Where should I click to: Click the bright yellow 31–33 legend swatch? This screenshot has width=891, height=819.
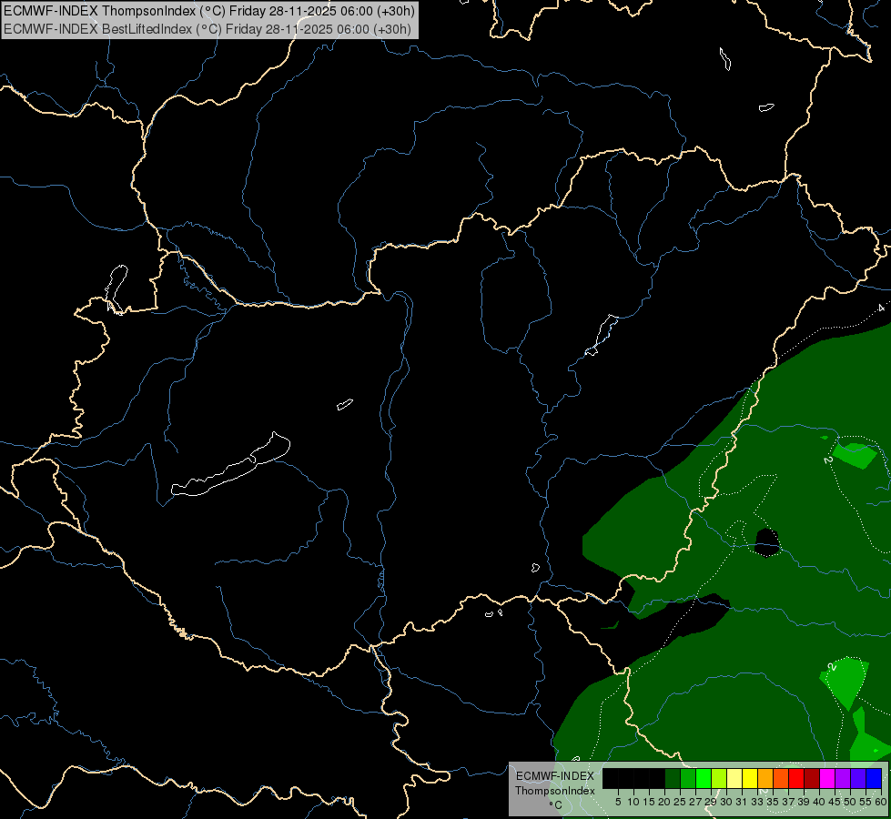tap(750, 779)
